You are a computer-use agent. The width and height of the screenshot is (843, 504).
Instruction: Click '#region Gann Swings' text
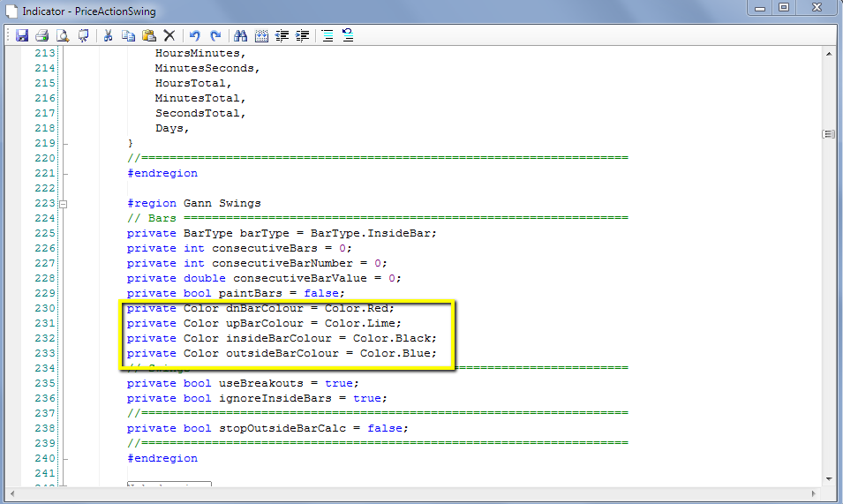(x=194, y=203)
